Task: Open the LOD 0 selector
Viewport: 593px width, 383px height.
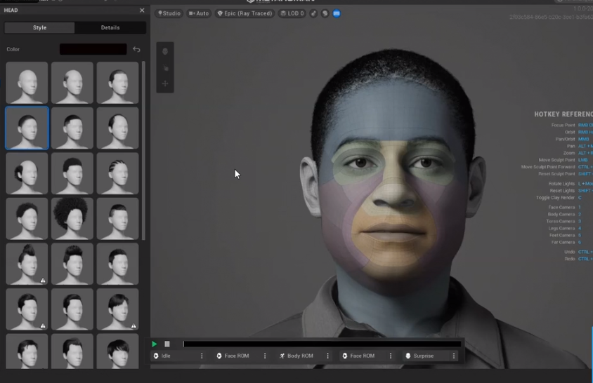Action: pos(292,13)
